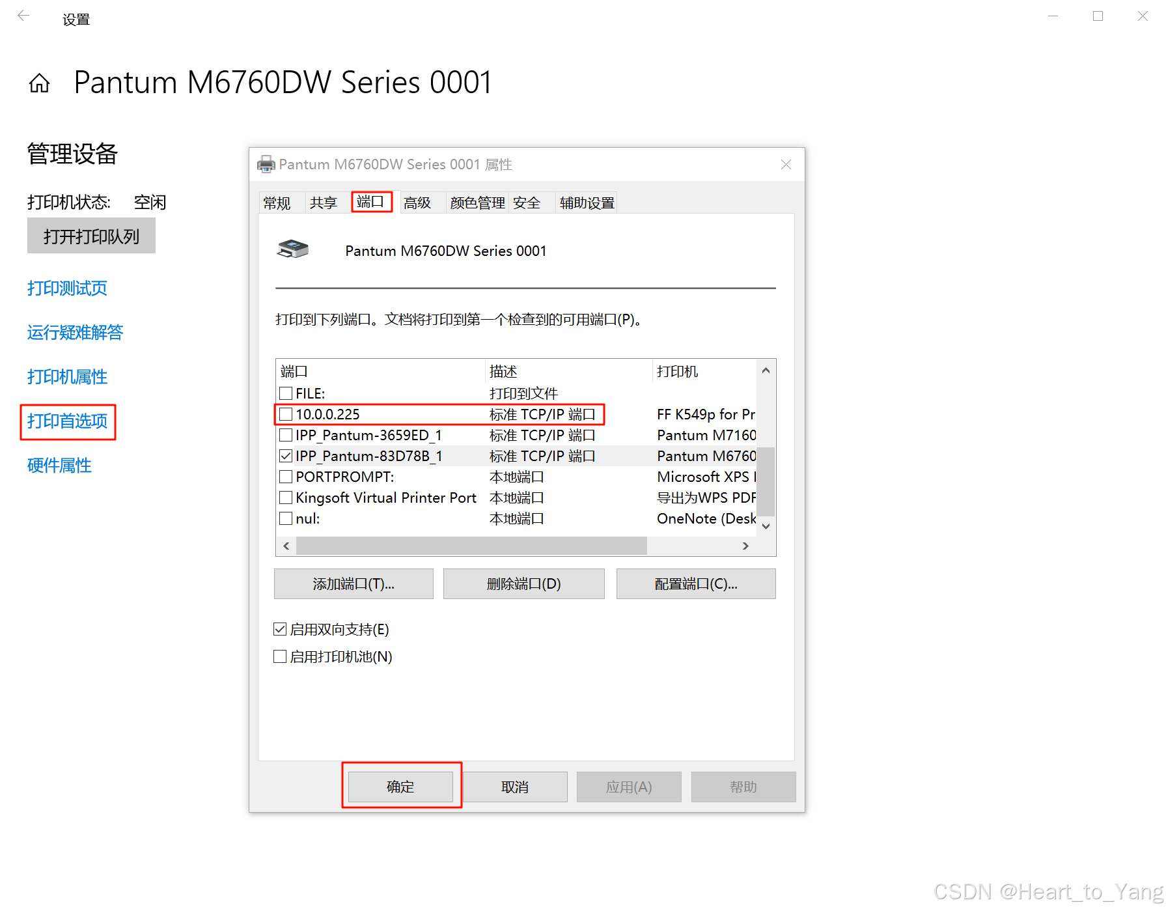Select the 端口 tab

point(371,201)
